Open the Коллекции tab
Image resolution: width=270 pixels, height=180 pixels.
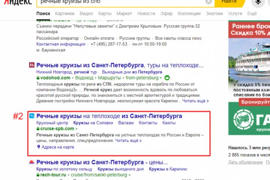(x=189, y=13)
